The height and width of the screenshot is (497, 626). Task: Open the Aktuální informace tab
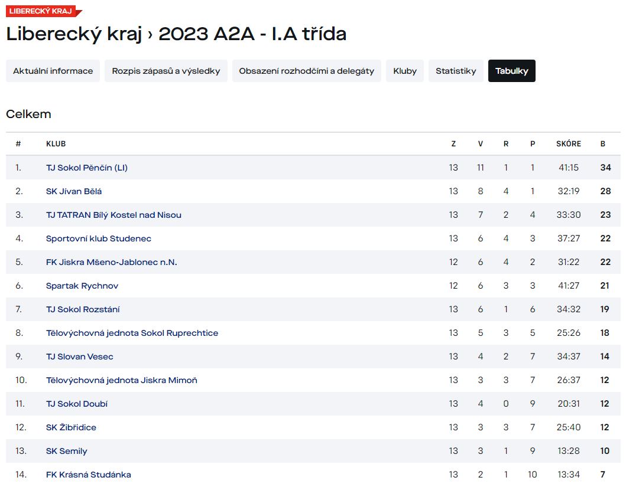click(53, 71)
